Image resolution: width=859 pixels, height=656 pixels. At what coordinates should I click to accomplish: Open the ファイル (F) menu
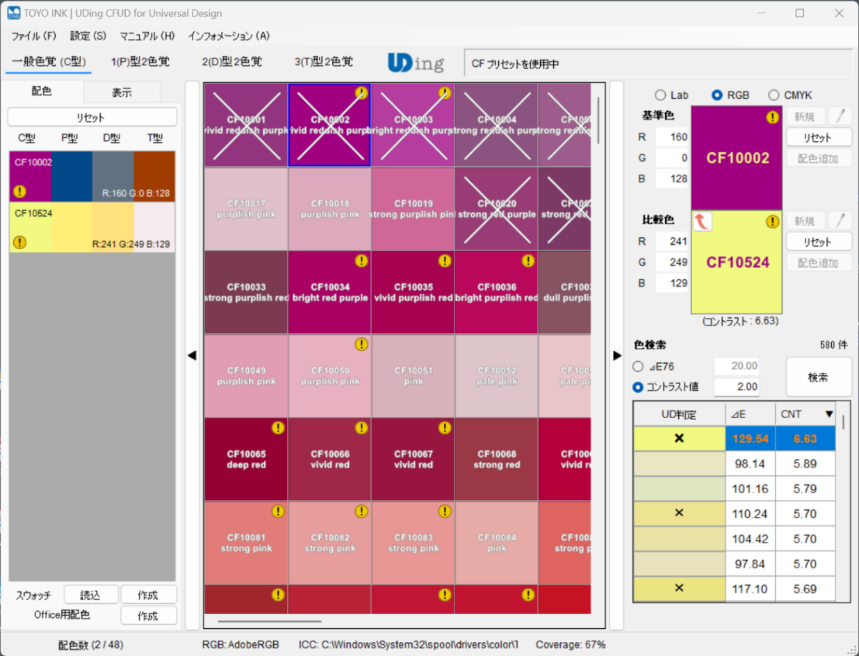(x=34, y=35)
